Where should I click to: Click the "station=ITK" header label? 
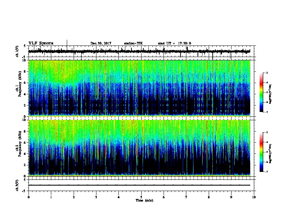[x=133, y=43]
